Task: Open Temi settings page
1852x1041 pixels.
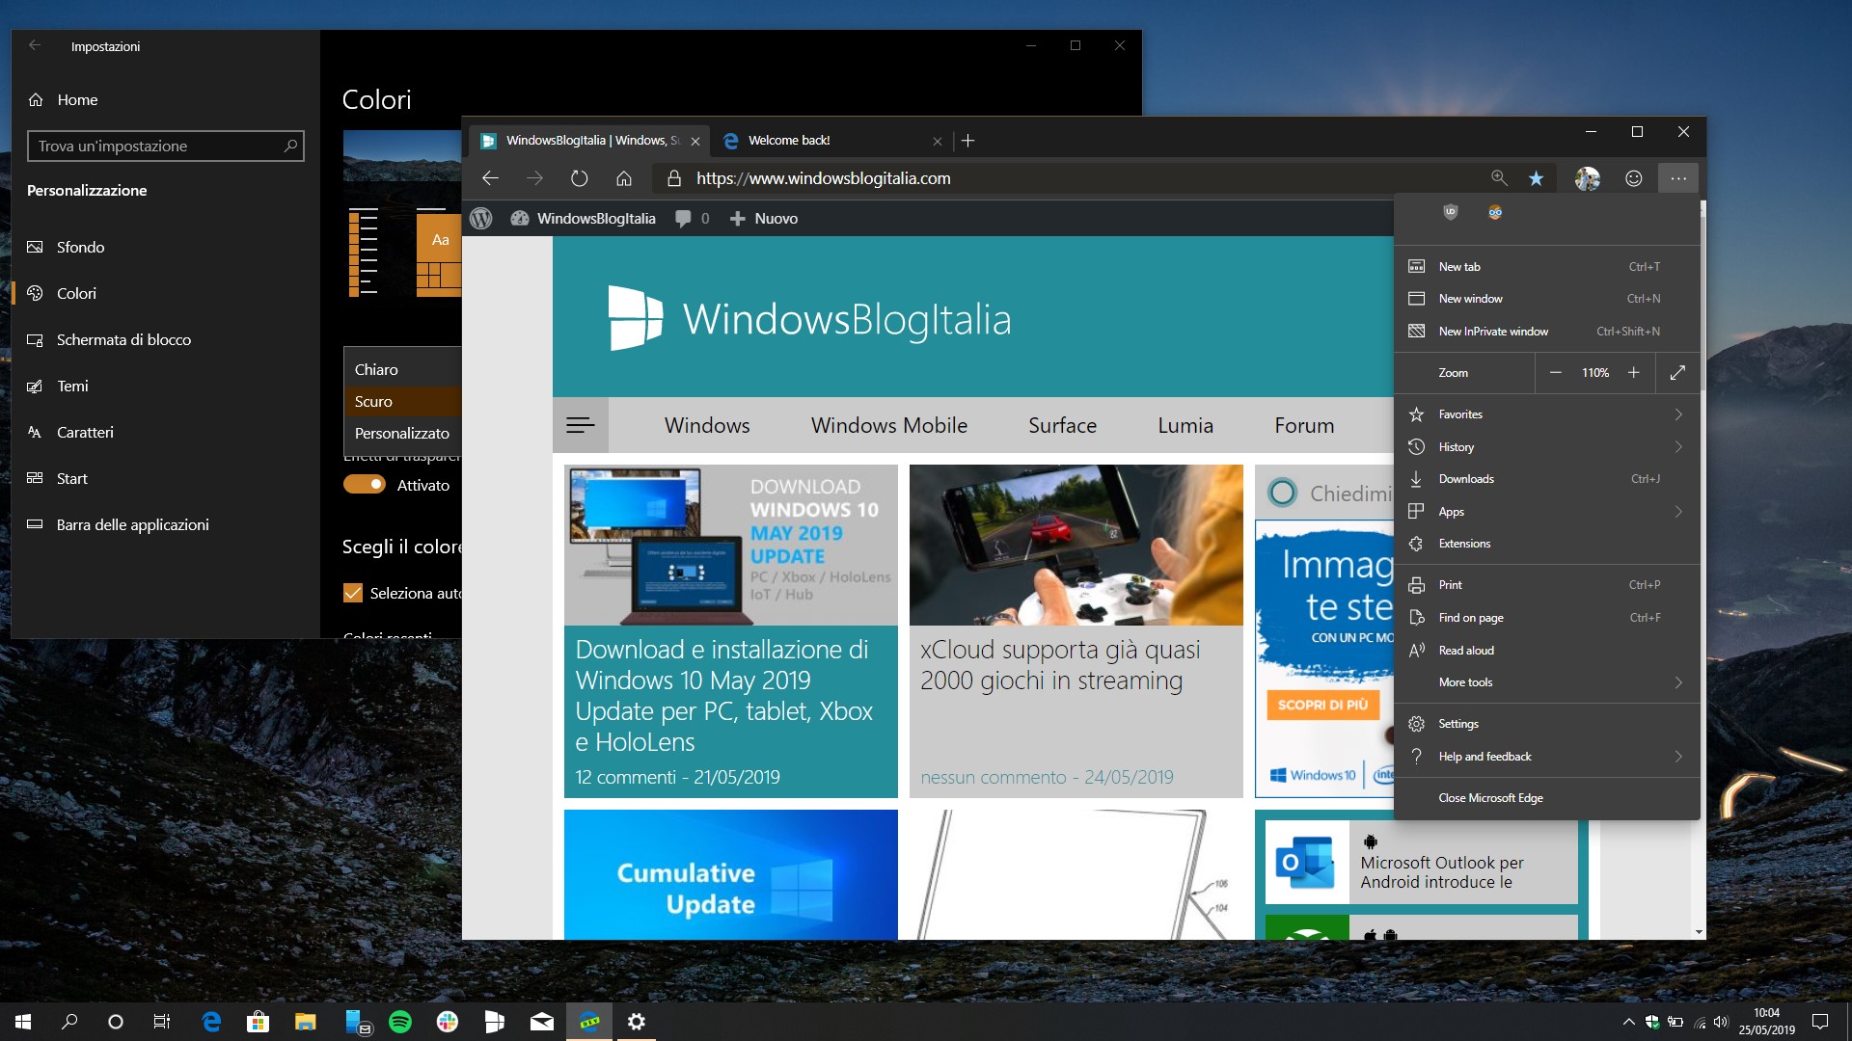Action: tap(165, 387)
